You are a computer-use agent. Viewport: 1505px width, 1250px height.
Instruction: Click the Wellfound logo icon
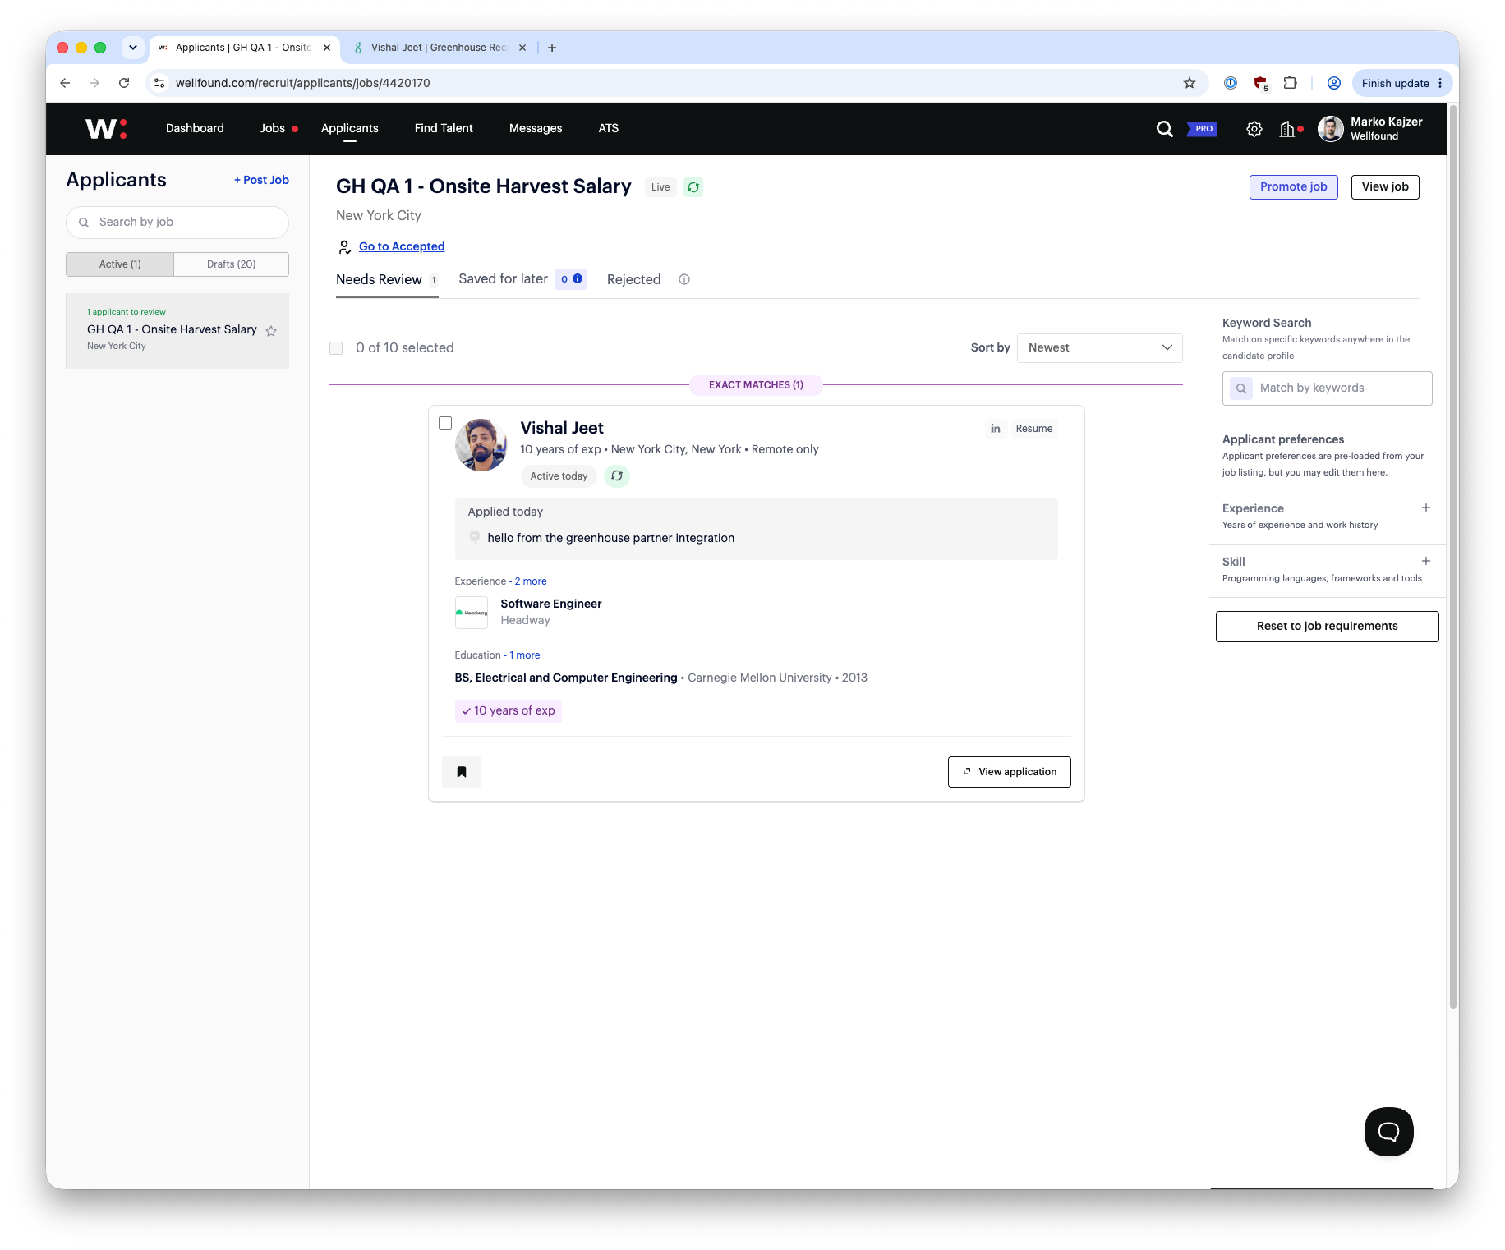coord(106,128)
